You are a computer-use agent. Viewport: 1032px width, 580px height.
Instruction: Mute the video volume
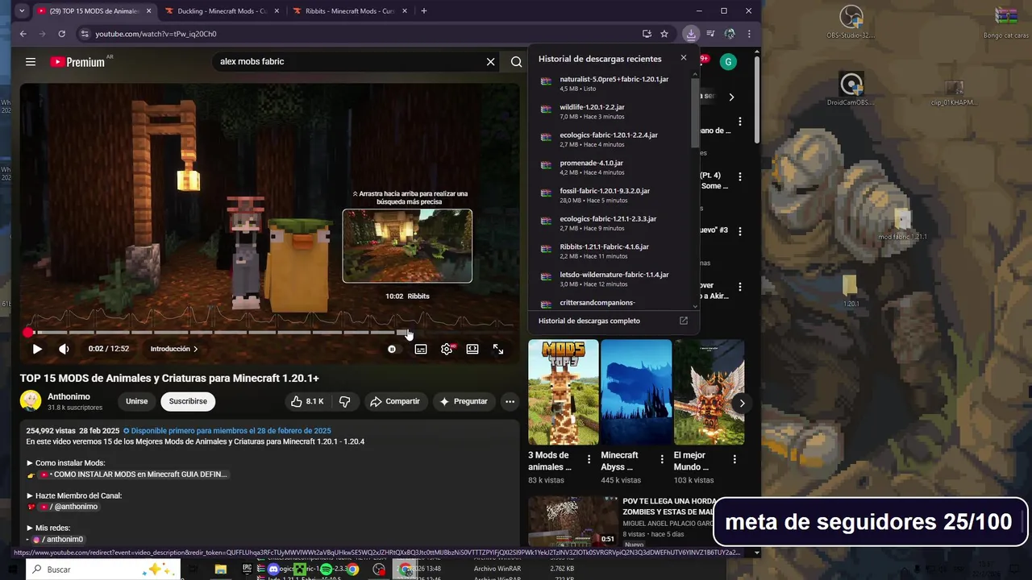coord(64,349)
